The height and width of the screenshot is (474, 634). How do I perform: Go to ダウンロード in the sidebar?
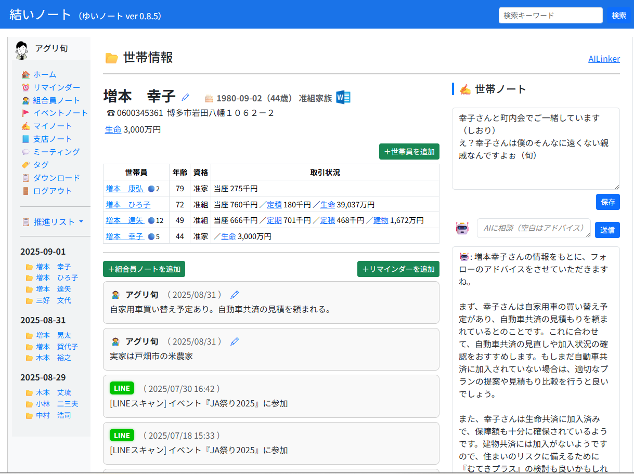(x=57, y=178)
